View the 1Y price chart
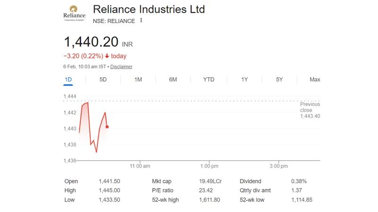Screen dimensions: 378x212 [x=244, y=80]
